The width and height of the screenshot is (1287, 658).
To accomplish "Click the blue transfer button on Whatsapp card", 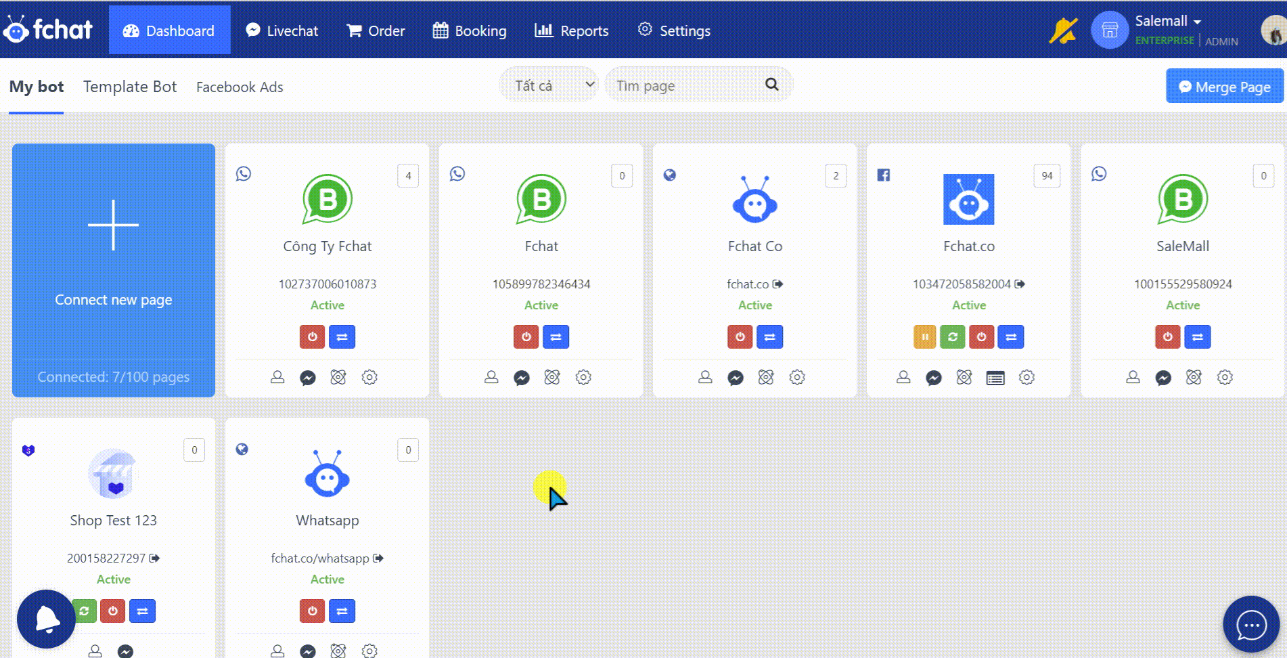I will [342, 611].
